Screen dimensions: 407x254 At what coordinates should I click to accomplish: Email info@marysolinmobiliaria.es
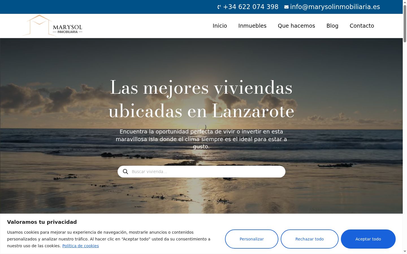click(x=335, y=7)
